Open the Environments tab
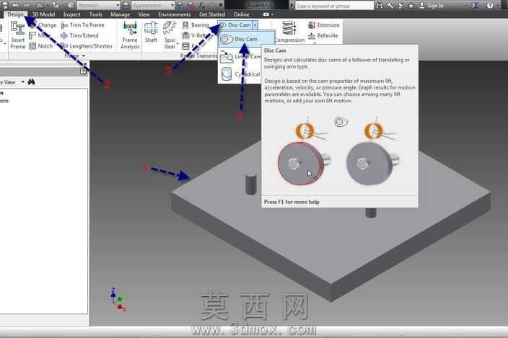This screenshot has height=338, width=508. [x=175, y=14]
